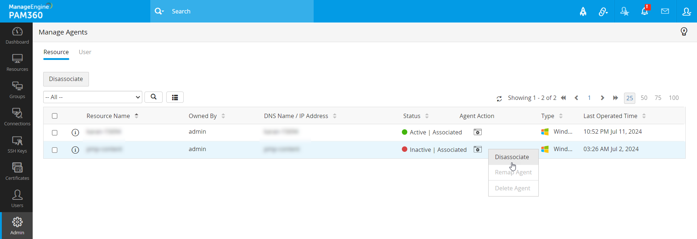This screenshot has height=239, width=697.
Task: Go to the previous page
Action: [x=576, y=98]
